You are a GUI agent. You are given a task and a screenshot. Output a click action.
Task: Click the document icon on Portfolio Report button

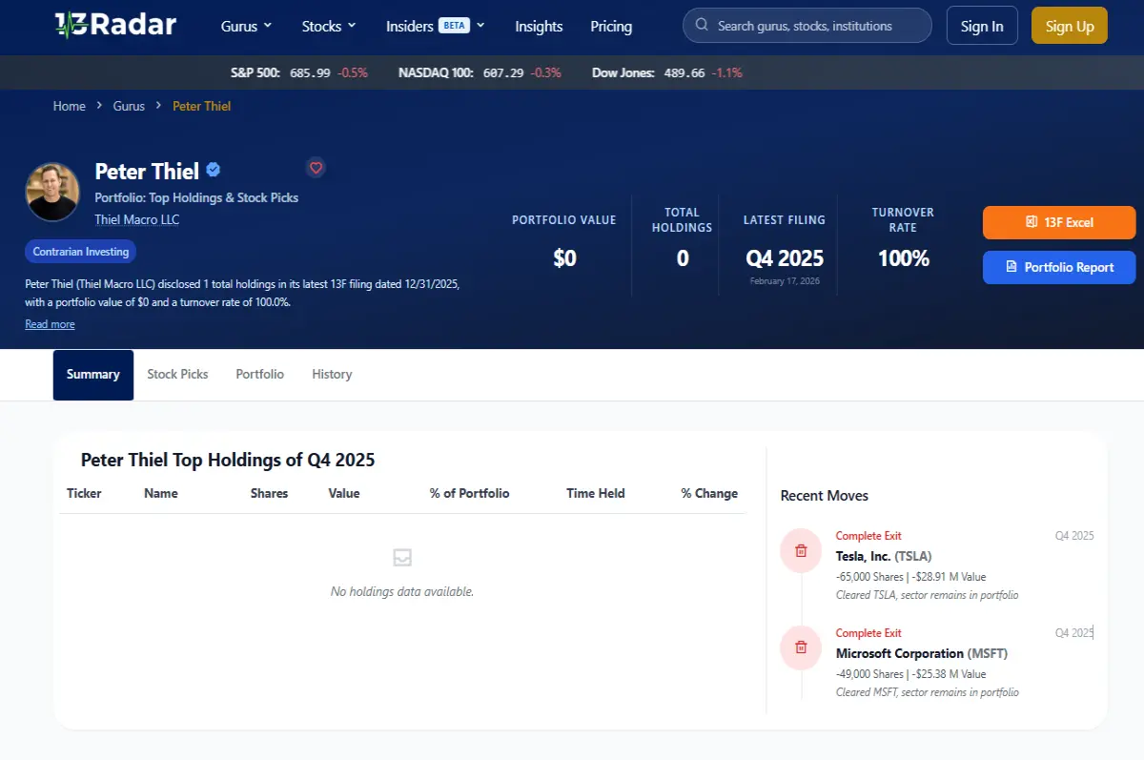click(1012, 267)
